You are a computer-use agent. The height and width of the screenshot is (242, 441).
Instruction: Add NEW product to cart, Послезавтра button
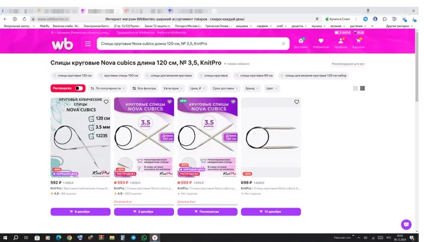(x=207, y=212)
